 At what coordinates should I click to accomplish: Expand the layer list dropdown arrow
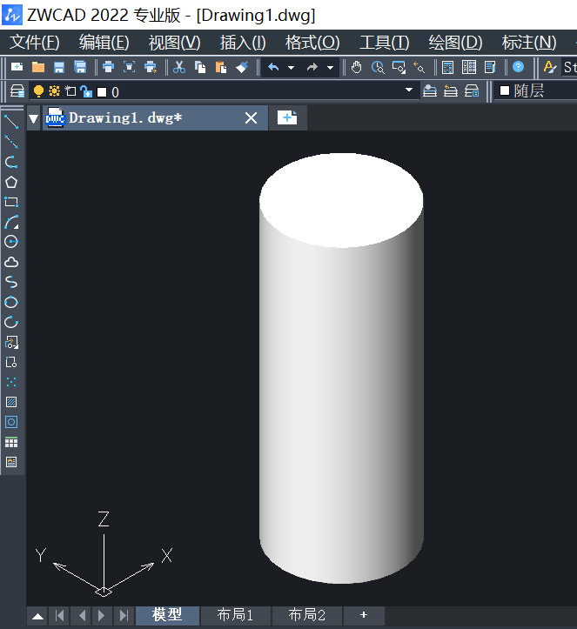[409, 90]
